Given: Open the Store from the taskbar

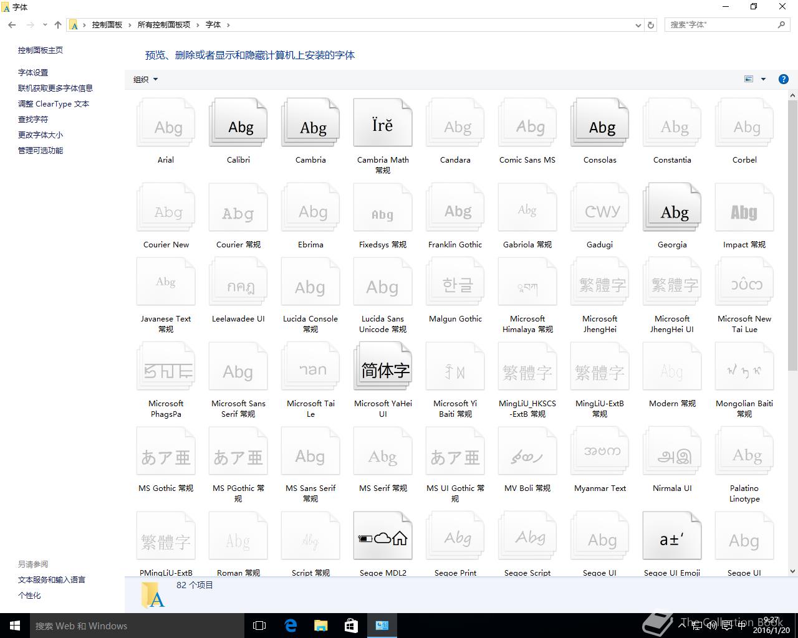Looking at the screenshot, I should pos(352,626).
